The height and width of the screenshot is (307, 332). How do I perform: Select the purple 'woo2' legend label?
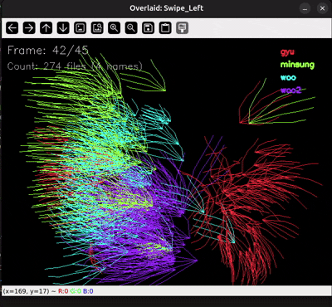click(290, 90)
